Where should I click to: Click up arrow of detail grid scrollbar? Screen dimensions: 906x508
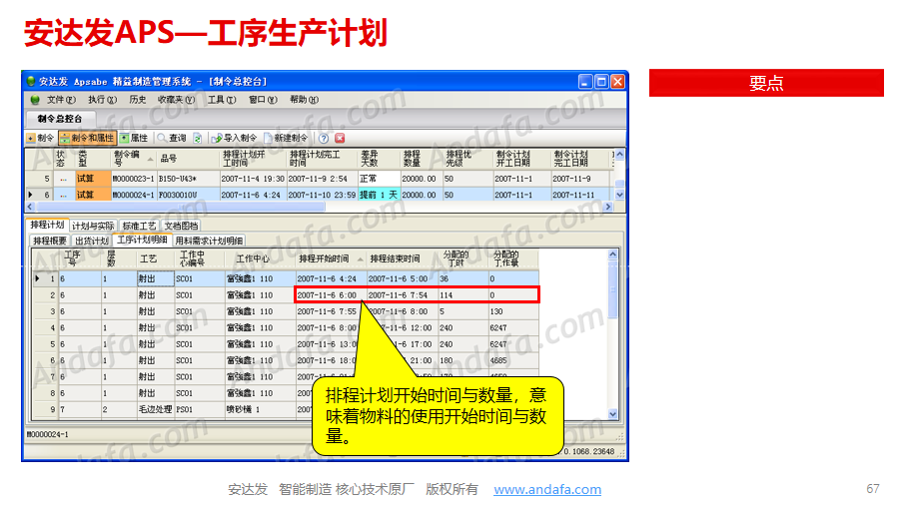click(613, 254)
